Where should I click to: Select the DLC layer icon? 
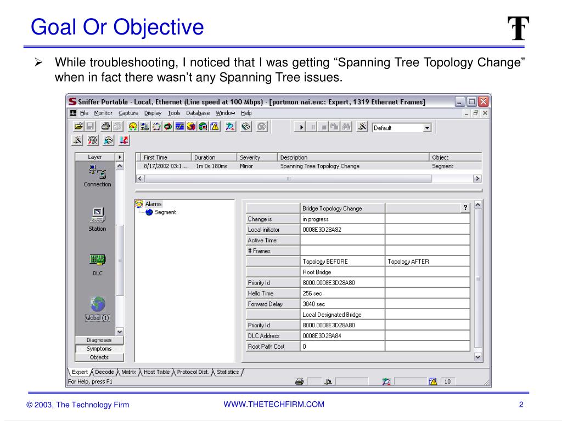pos(97,259)
